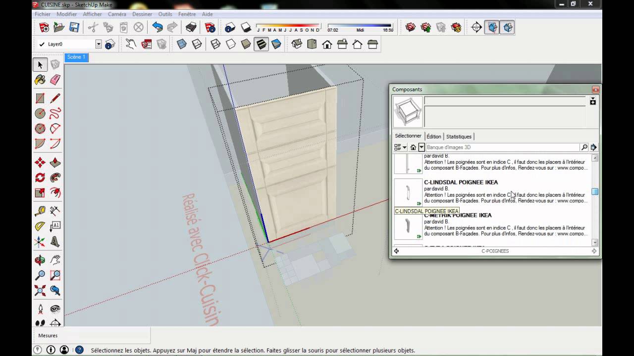Save the model with the floppy icon

point(74,27)
